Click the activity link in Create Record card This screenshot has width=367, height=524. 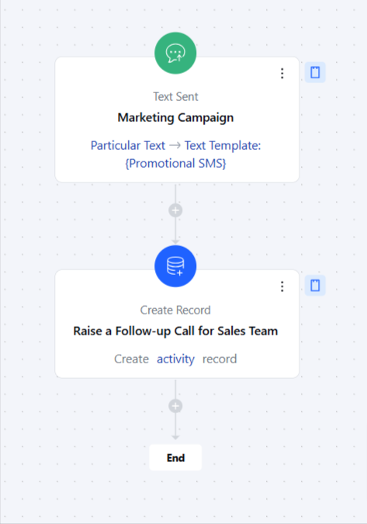175,359
